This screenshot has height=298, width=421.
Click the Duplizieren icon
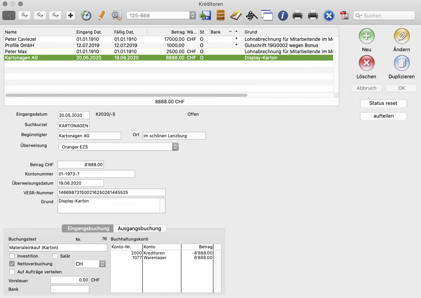pyautogui.click(x=401, y=63)
